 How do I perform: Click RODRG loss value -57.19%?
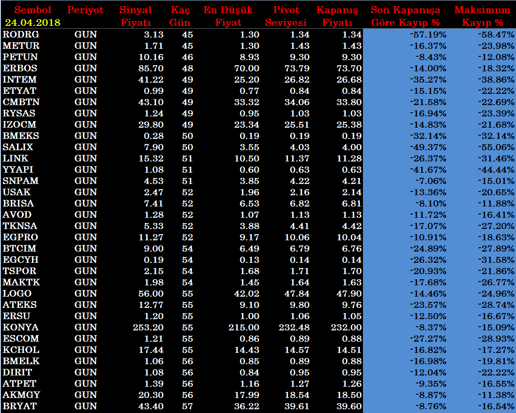click(x=428, y=35)
